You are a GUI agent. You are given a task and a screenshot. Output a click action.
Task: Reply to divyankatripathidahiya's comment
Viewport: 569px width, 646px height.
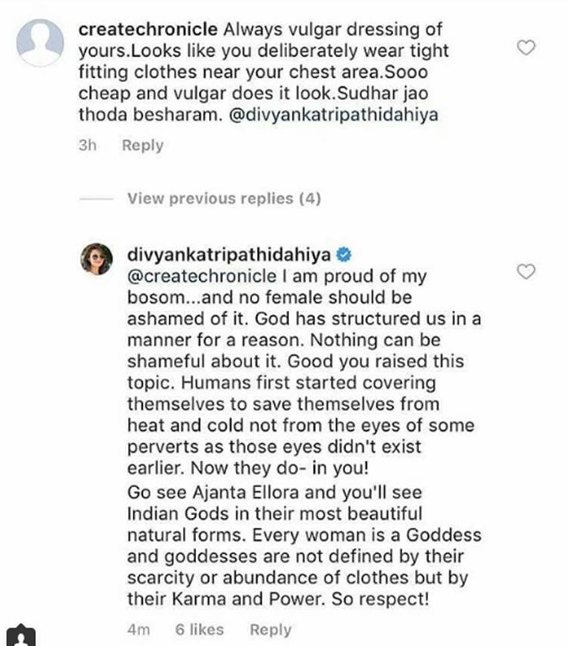[x=270, y=629]
